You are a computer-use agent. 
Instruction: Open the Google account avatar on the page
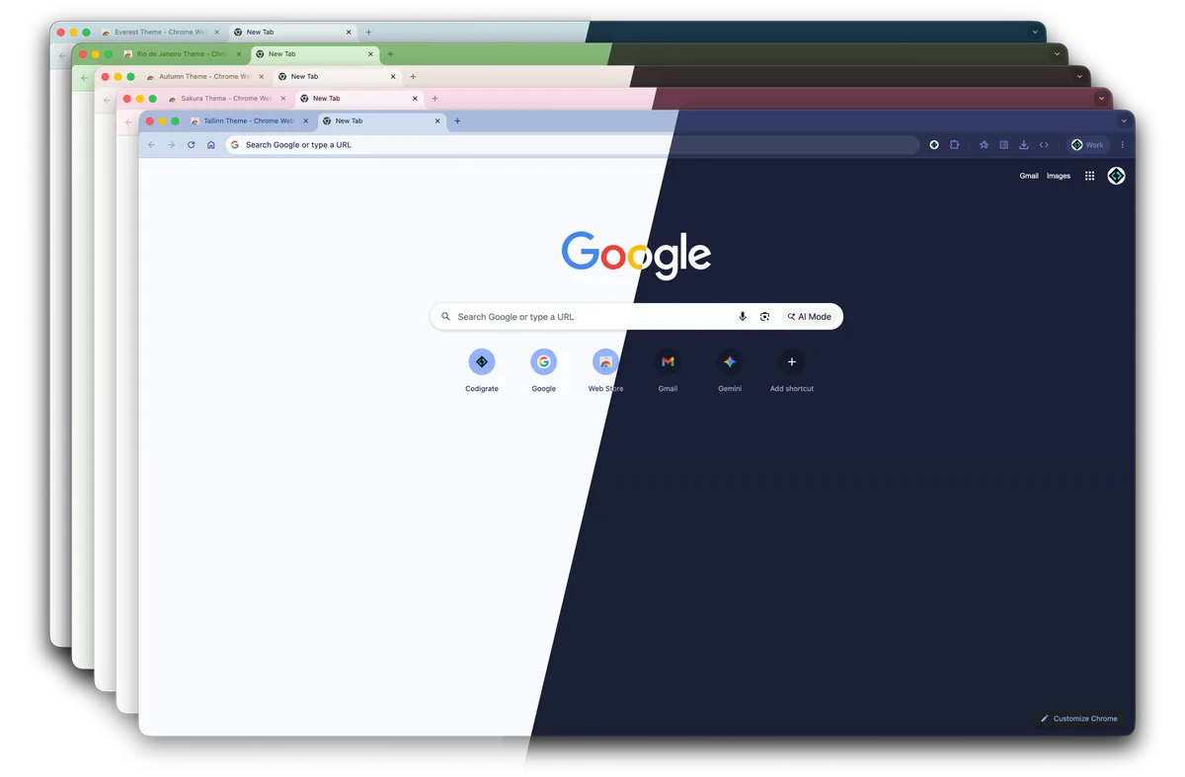tap(1116, 176)
